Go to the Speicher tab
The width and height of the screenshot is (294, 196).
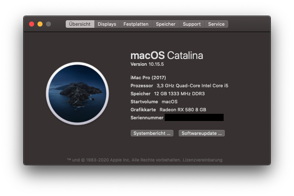coord(166,24)
